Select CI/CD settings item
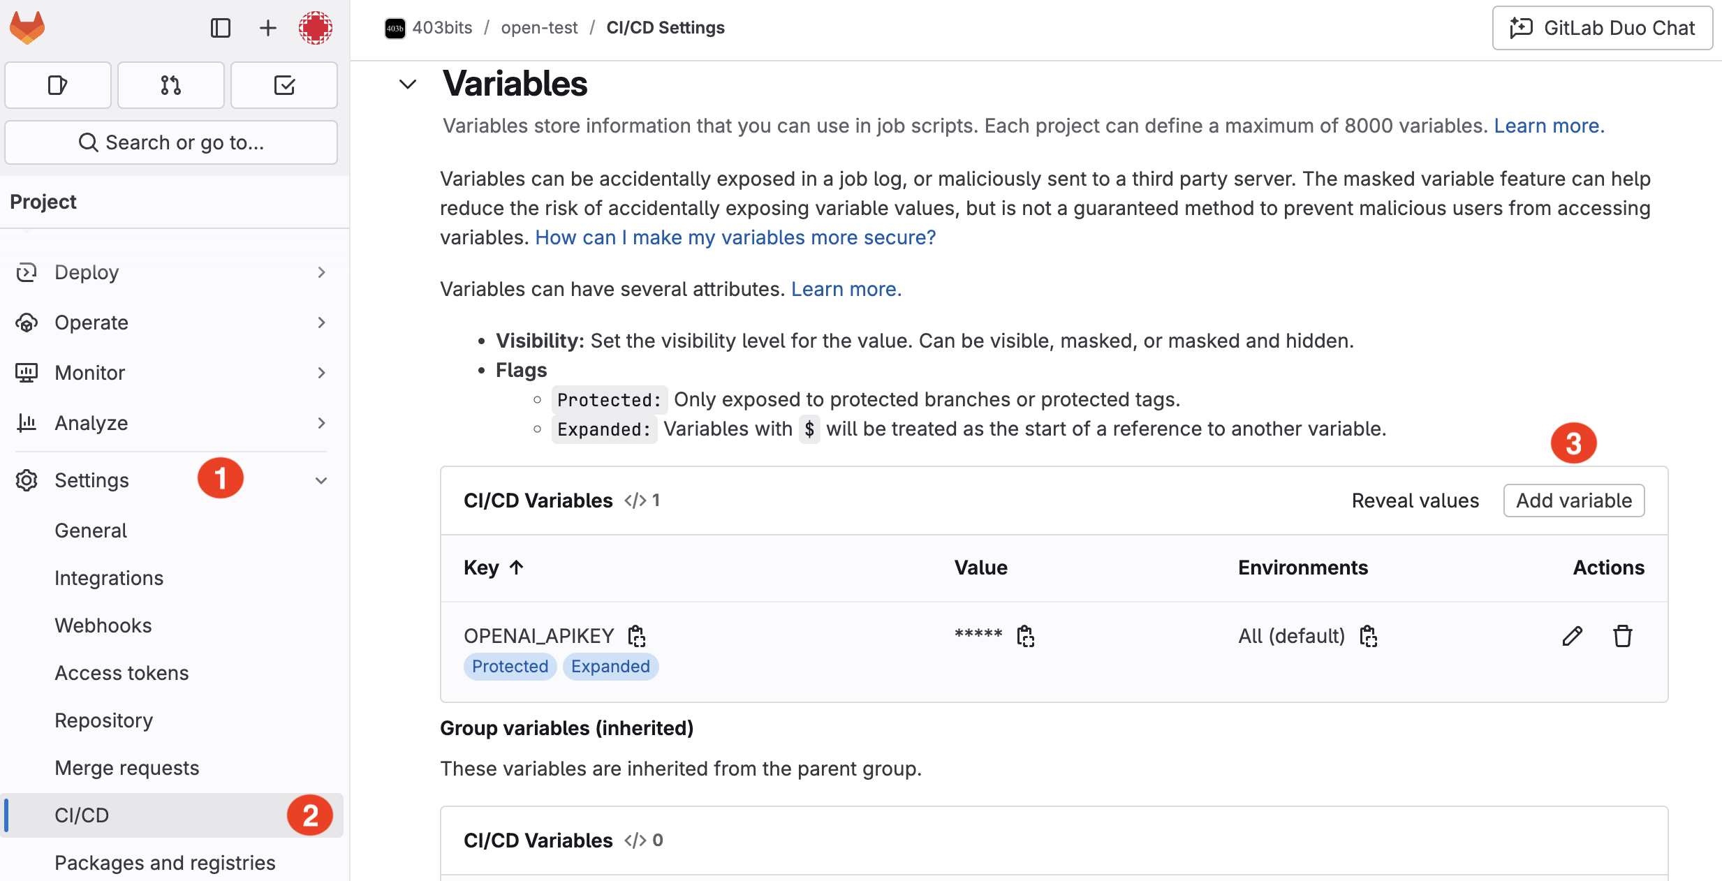Image resolution: width=1722 pixels, height=881 pixels. (x=171, y=815)
